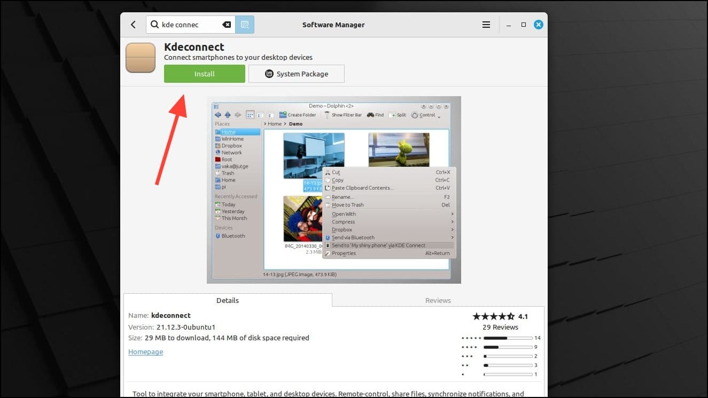The width and height of the screenshot is (708, 398).
Task: Click the two-star rating bar
Action: pos(508,365)
